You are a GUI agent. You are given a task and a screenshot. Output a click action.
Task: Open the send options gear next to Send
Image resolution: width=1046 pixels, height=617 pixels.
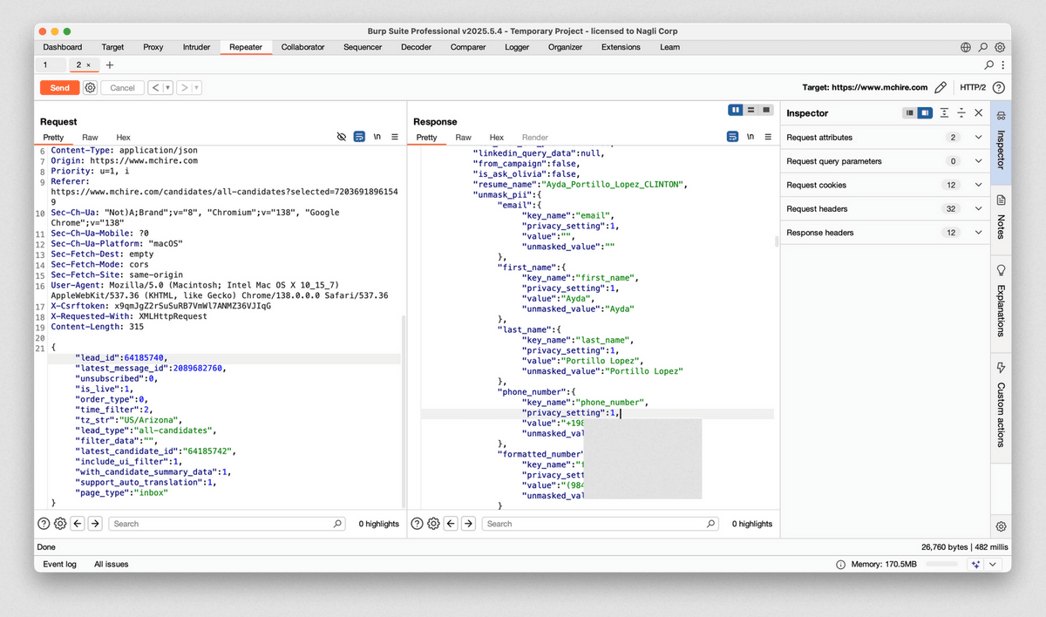coord(90,88)
